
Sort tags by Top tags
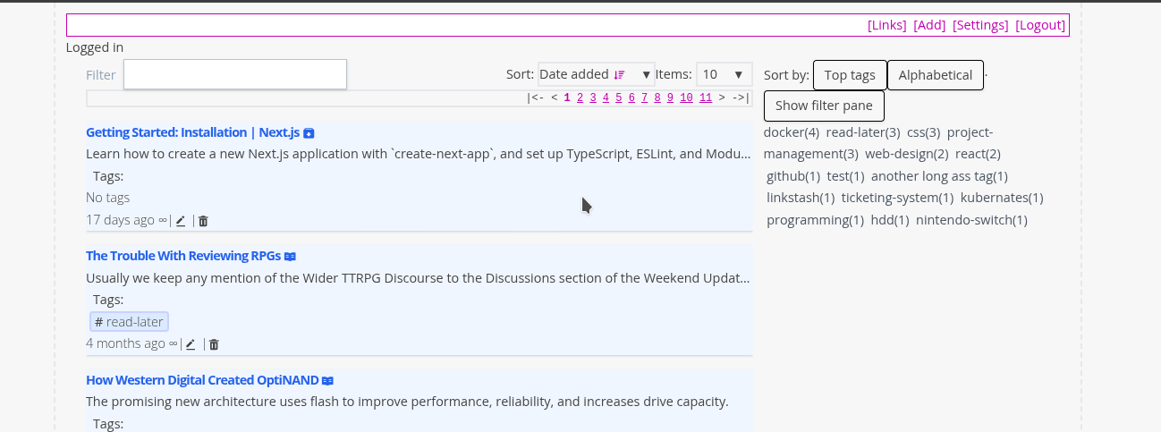click(849, 75)
